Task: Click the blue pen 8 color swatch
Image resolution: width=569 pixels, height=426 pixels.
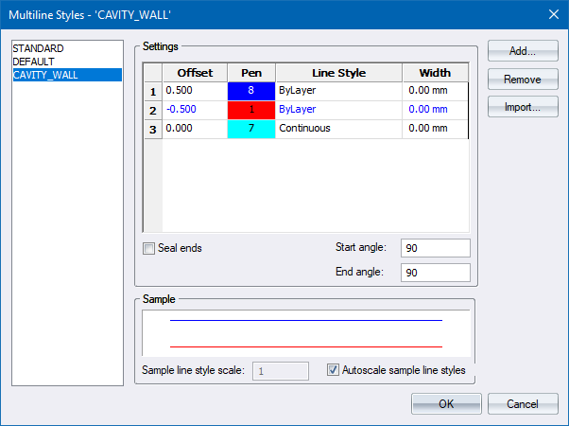Action: 250,92
